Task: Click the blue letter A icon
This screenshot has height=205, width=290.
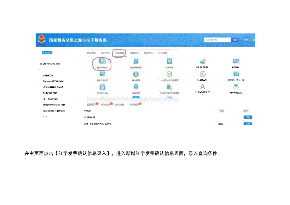Action: [x=202, y=86]
